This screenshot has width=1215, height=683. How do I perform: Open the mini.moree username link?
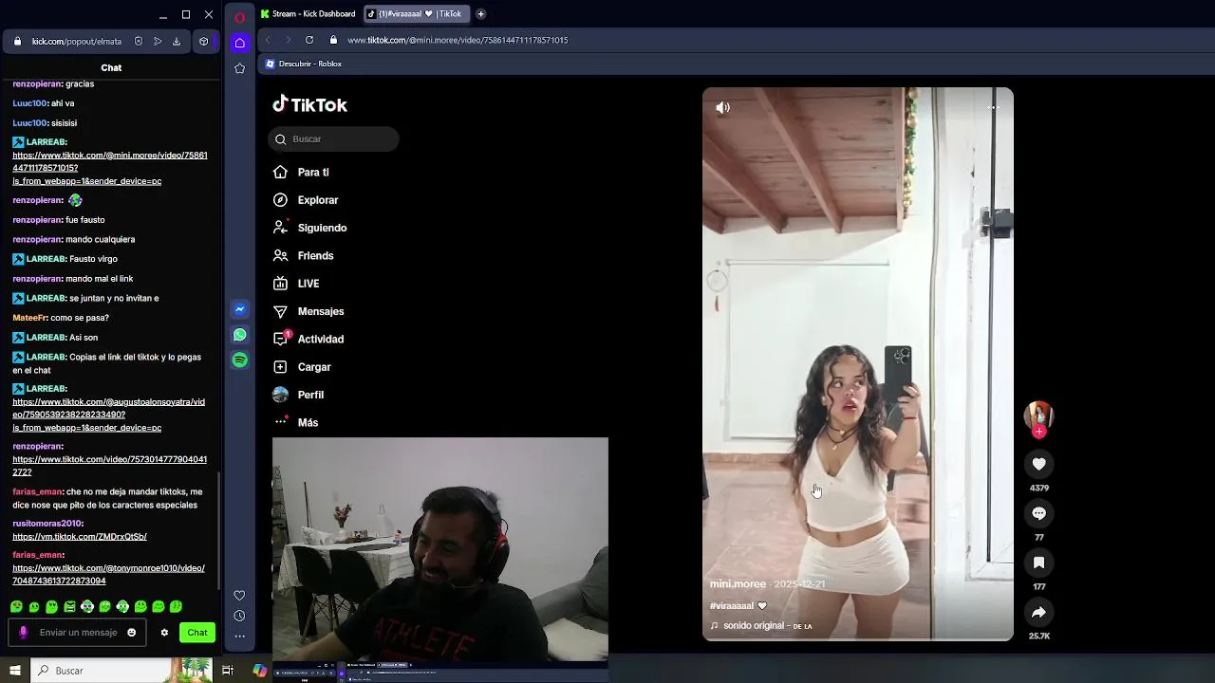click(738, 584)
